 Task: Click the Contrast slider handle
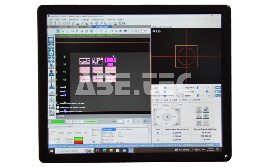pyautogui.click(x=207, y=92)
